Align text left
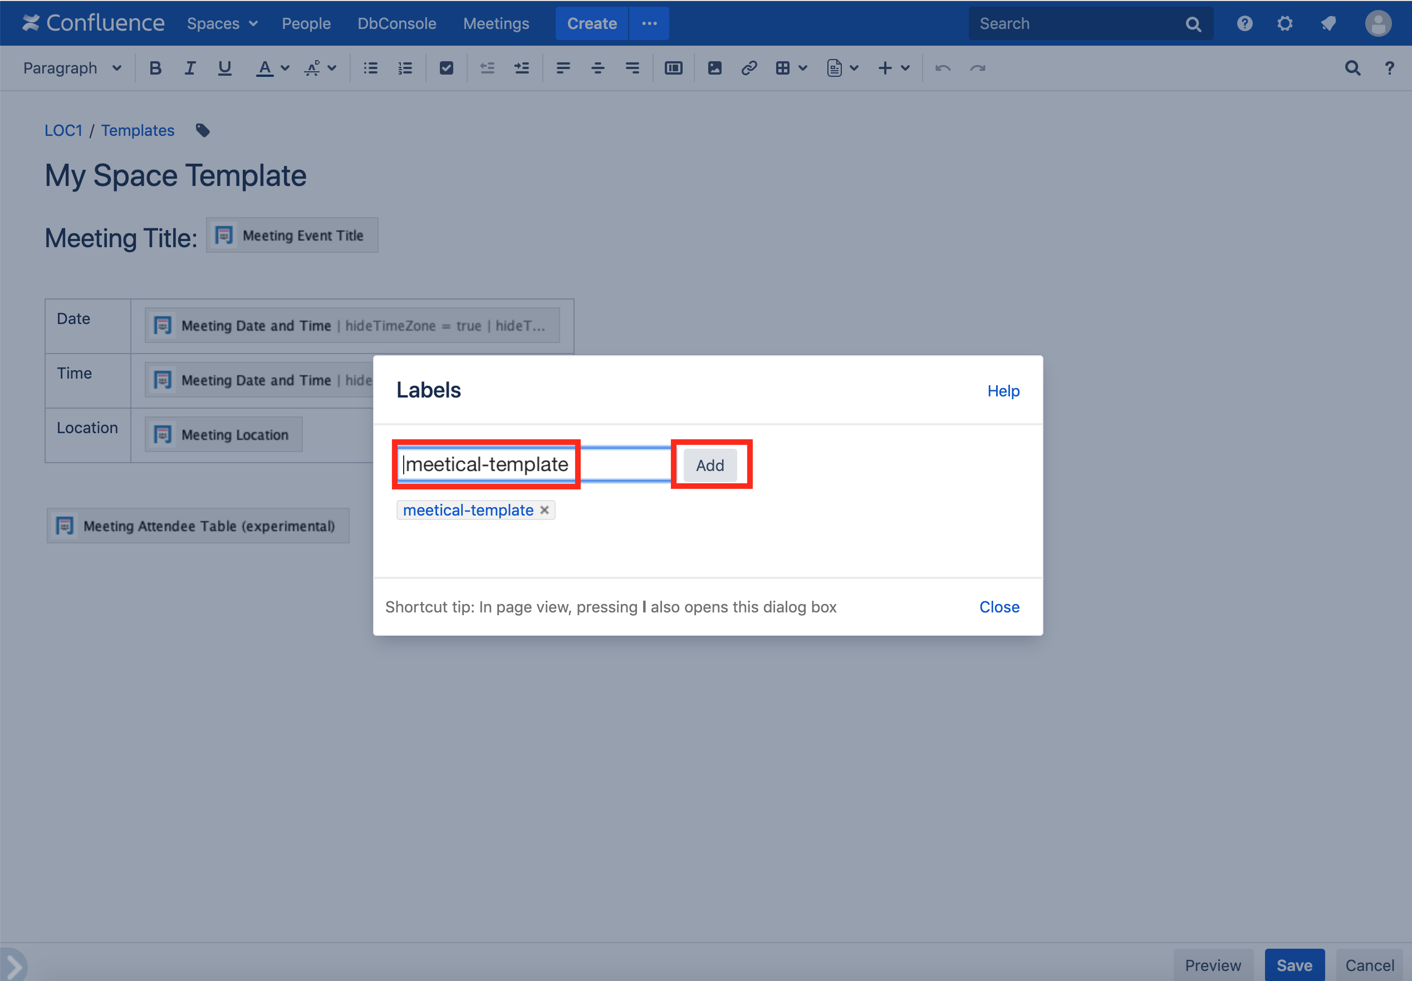Screen dimensions: 1412x981 point(563,68)
